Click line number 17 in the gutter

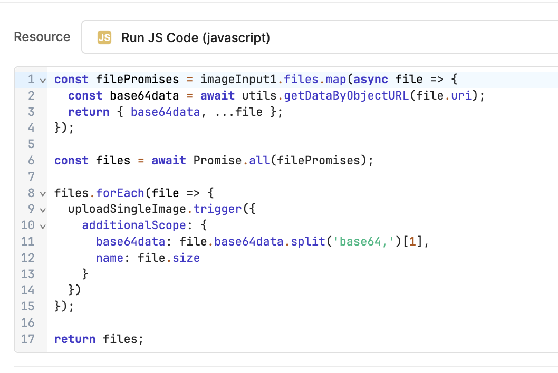[x=27, y=339]
